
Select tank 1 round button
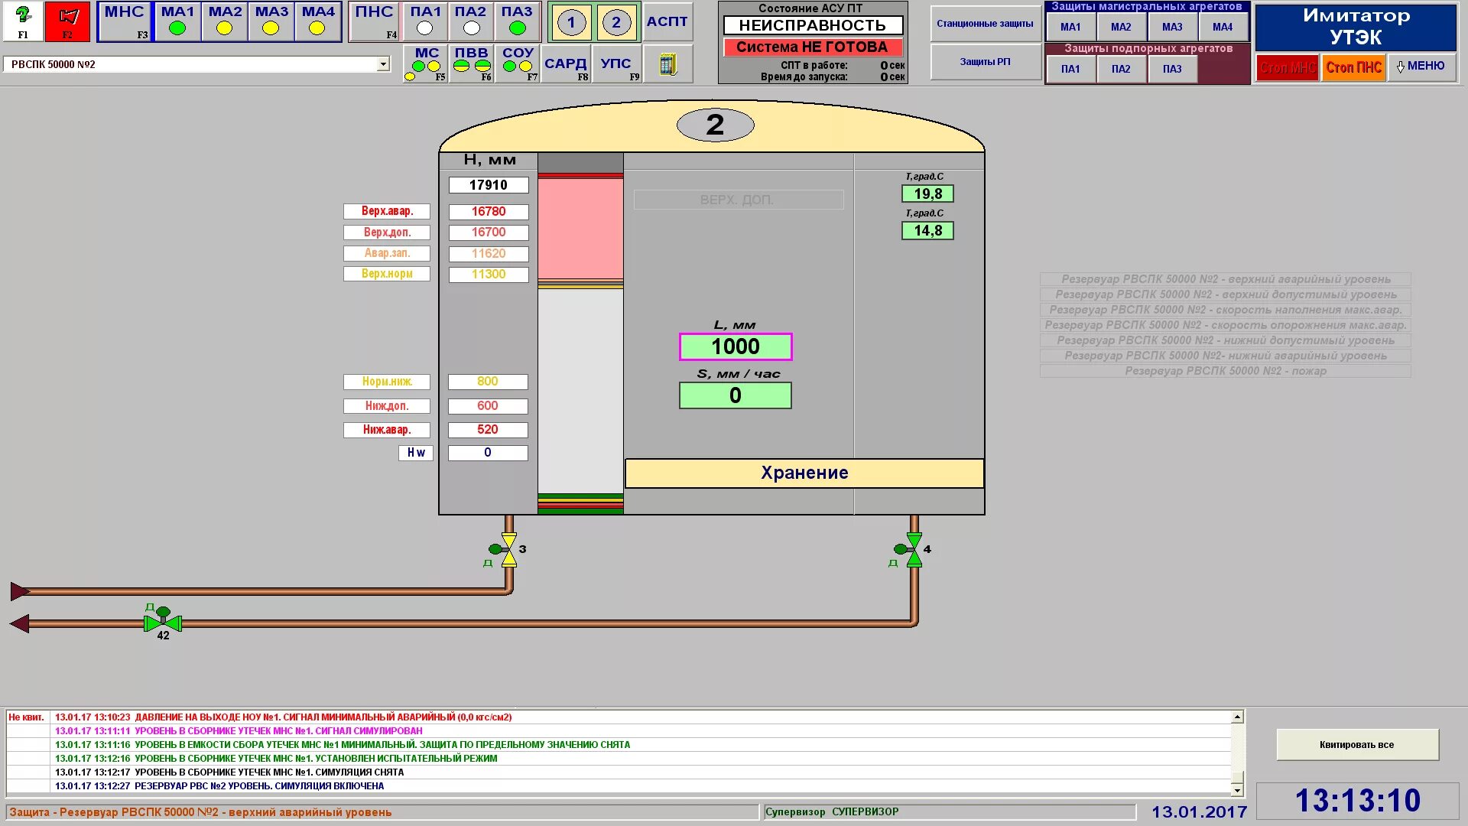click(571, 22)
